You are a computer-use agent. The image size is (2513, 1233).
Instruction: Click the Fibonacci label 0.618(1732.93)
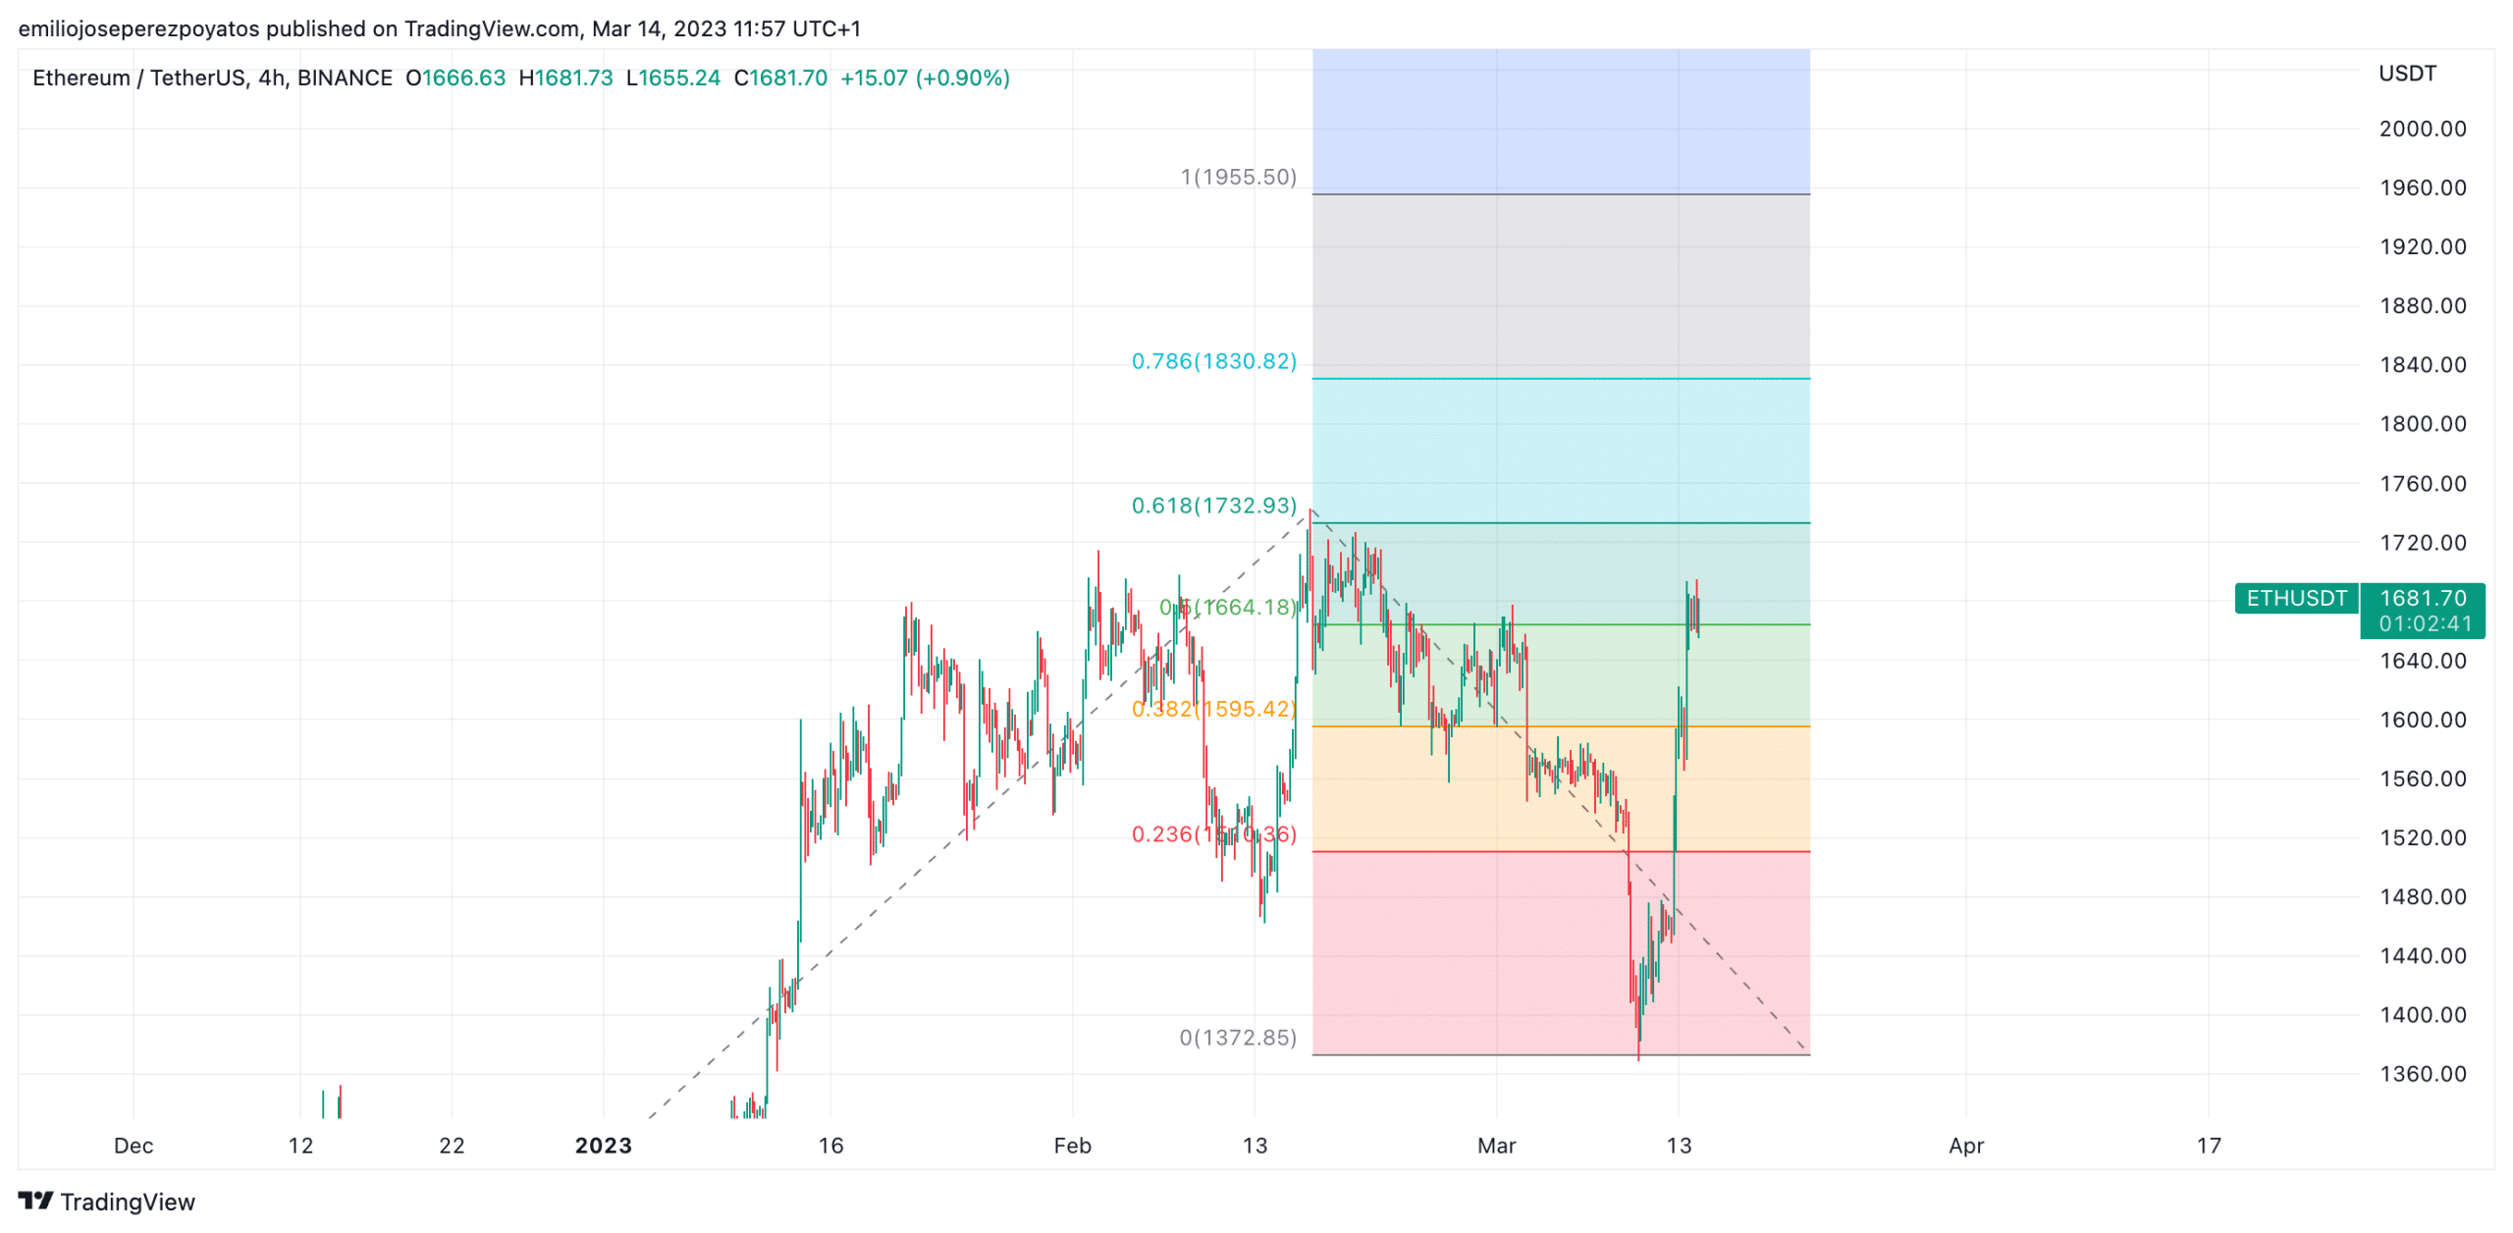pos(1213,506)
